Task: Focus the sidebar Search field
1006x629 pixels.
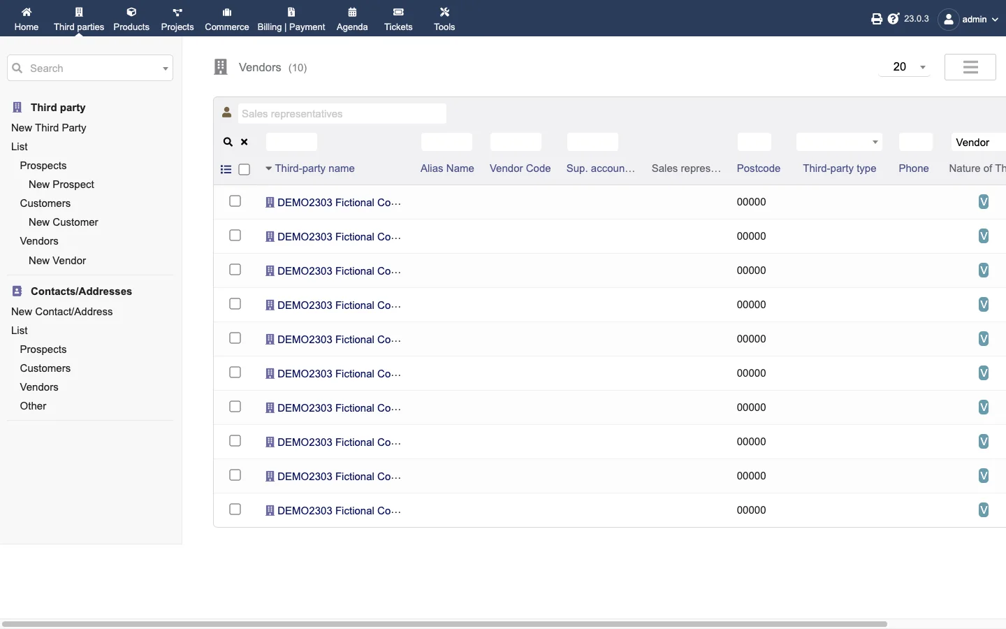Action: point(91,68)
